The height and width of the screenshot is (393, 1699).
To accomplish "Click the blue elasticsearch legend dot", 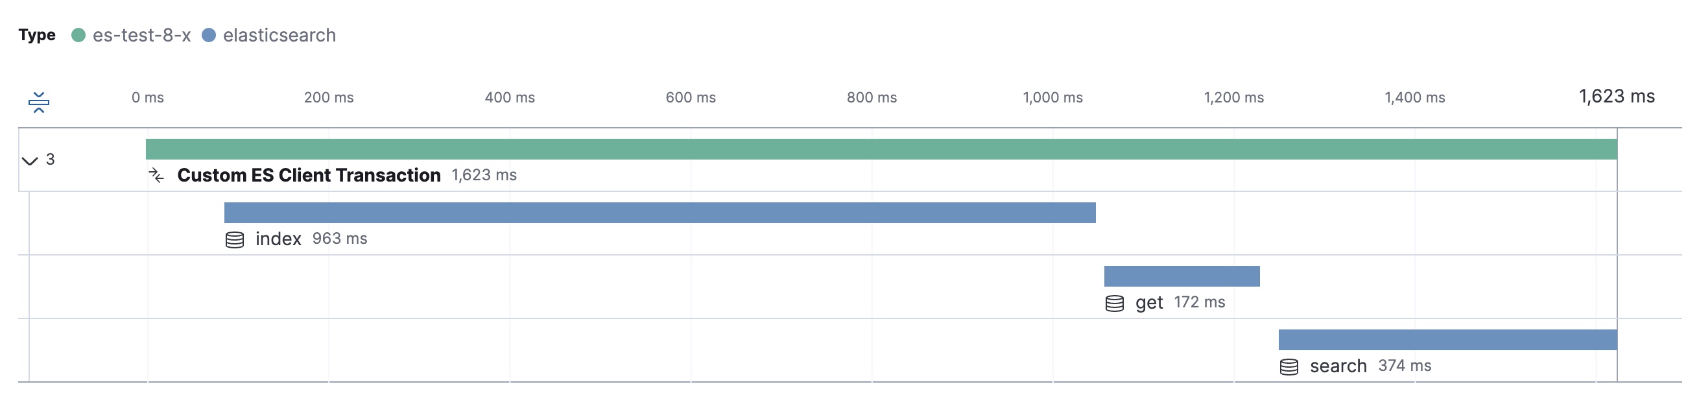I will click(x=209, y=34).
